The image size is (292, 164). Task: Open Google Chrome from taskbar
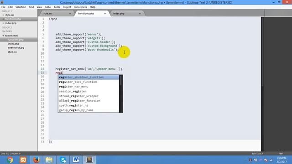coord(10,160)
